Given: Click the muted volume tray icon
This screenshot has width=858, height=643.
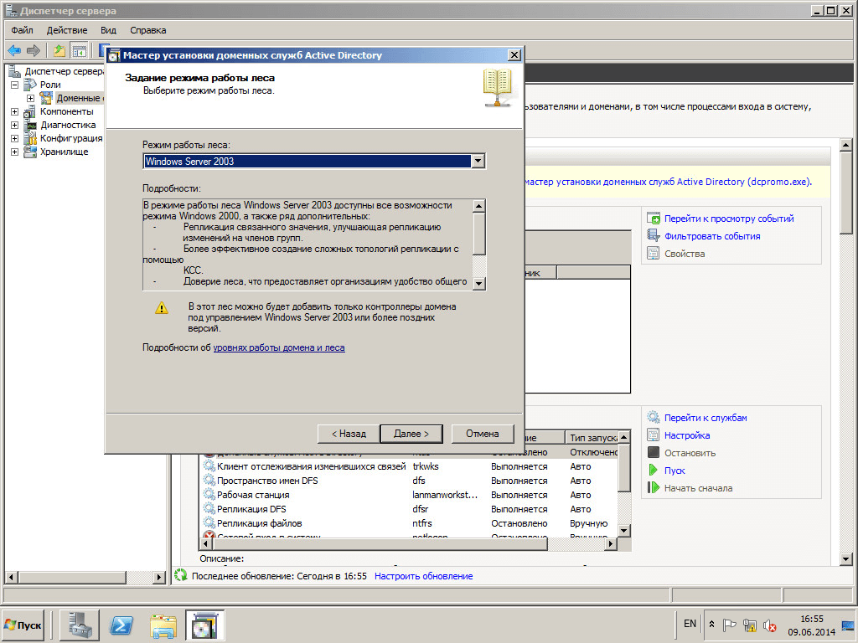Looking at the screenshot, I should (x=769, y=625).
